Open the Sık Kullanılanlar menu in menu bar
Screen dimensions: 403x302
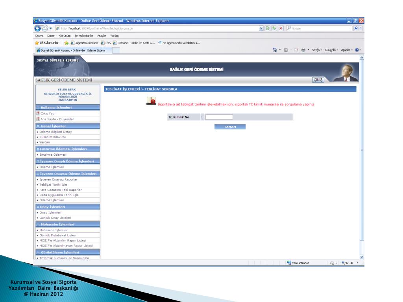click(84, 36)
